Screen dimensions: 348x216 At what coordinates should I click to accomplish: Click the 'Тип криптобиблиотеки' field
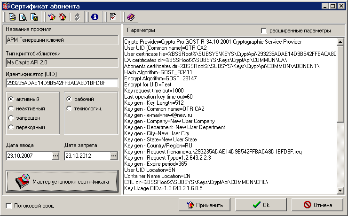pos(62,62)
